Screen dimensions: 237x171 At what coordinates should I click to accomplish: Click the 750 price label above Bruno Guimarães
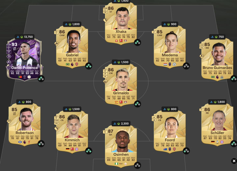pos(217,37)
